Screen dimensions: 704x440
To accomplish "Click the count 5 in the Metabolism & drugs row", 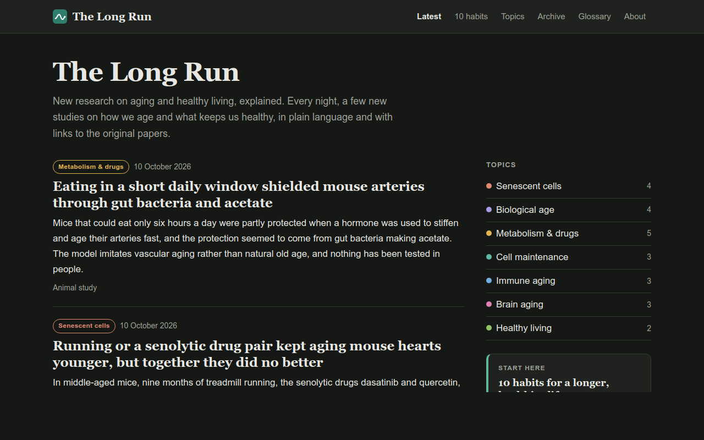I will click(x=649, y=233).
